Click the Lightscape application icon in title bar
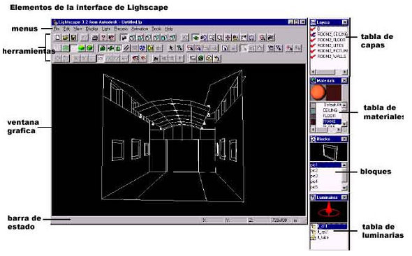412x256 pixels. tap(55, 22)
